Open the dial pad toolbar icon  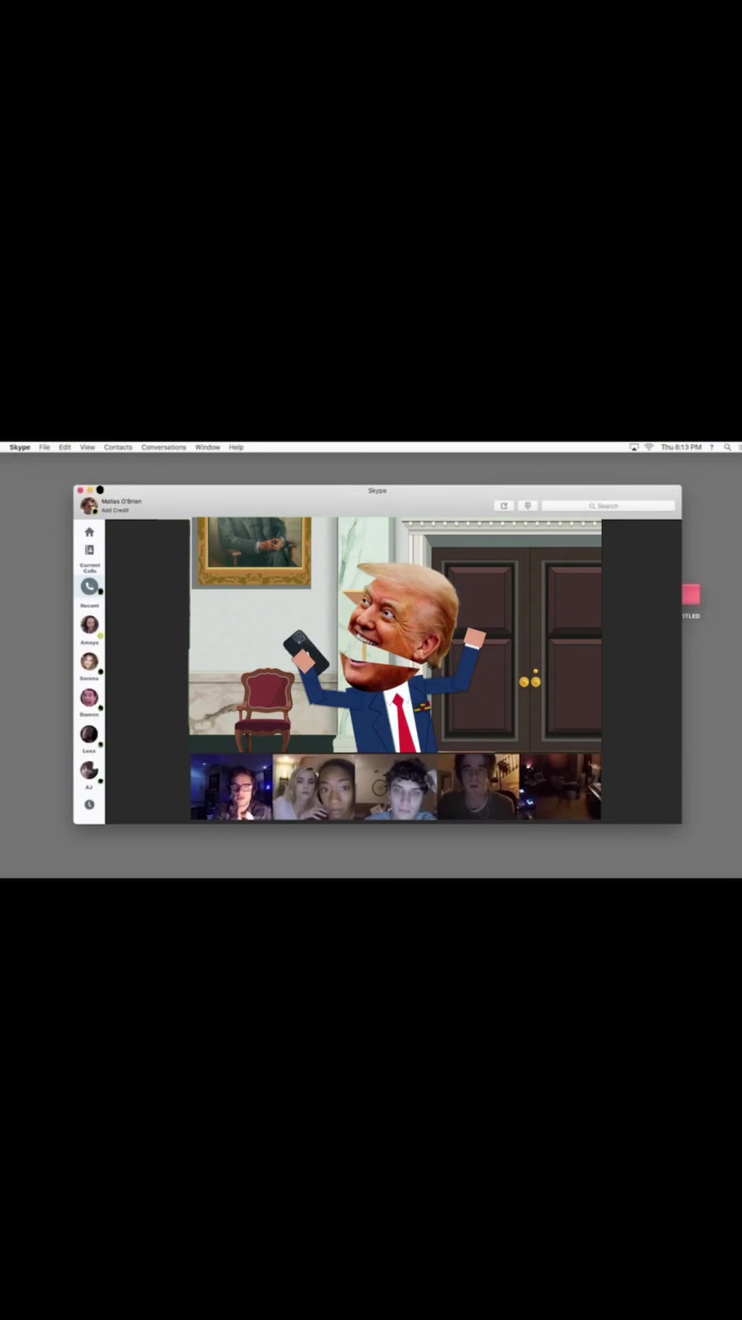pos(528,505)
